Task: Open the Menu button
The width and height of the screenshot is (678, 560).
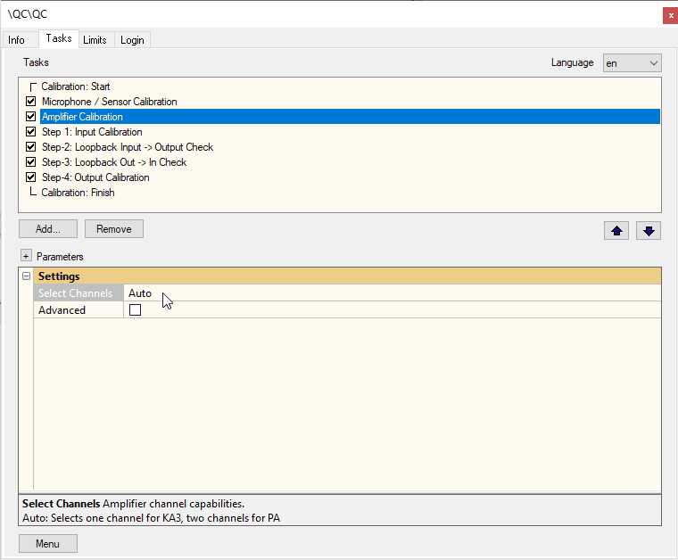Action: (48, 544)
